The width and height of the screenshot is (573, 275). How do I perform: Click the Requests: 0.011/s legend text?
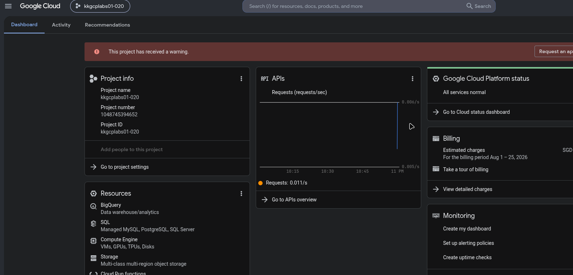tap(286, 183)
